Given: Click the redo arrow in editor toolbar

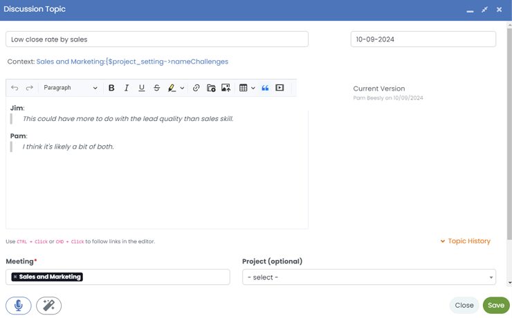Looking at the screenshot, I should point(29,88).
